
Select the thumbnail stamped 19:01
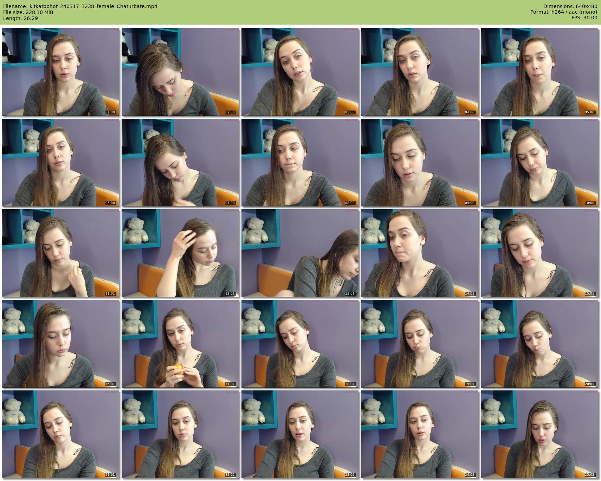pos(420,344)
